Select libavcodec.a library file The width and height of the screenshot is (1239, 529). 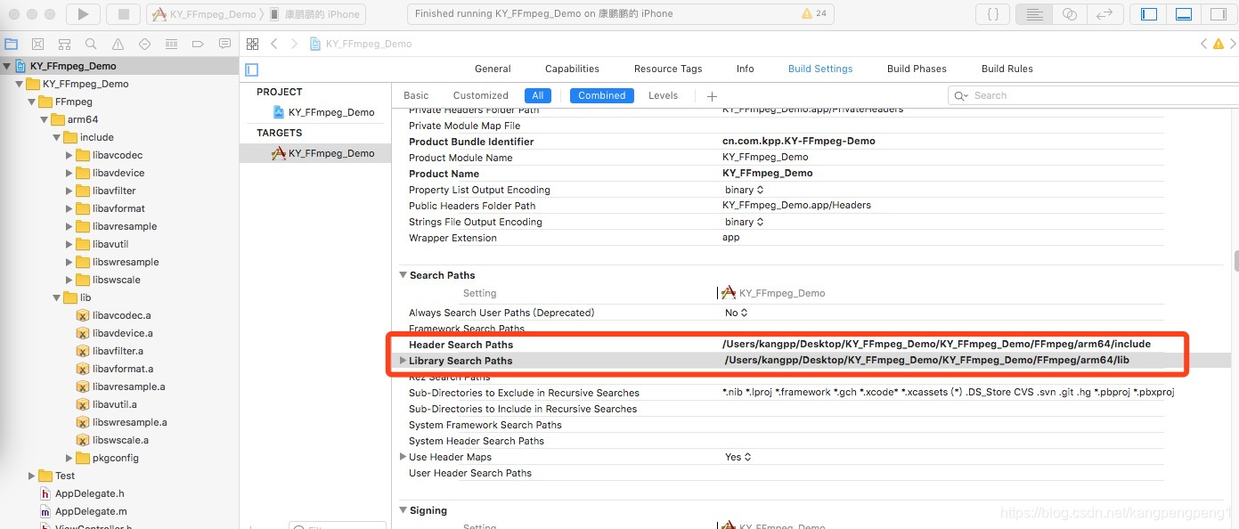click(121, 315)
